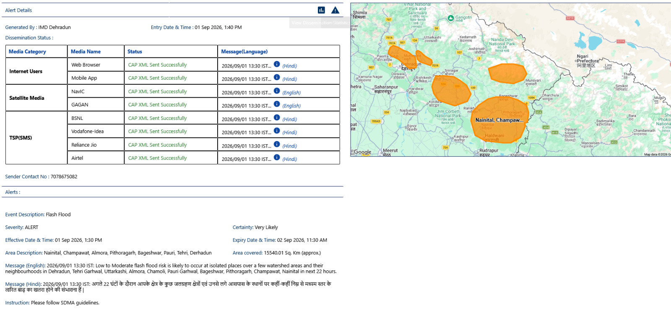Viewport: 671px width, 311px height.
Task: Click info icon in BSNL row
Action: tap(277, 117)
